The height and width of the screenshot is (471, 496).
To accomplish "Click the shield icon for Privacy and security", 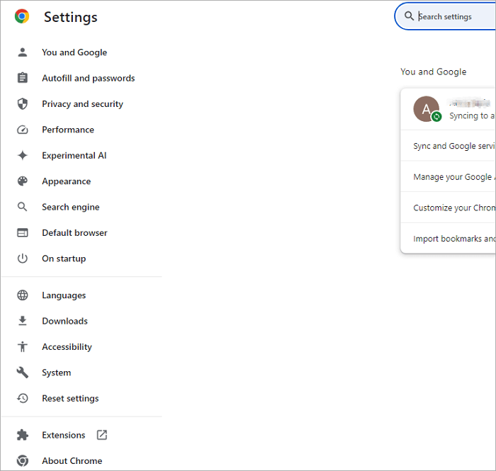I will click(x=23, y=103).
